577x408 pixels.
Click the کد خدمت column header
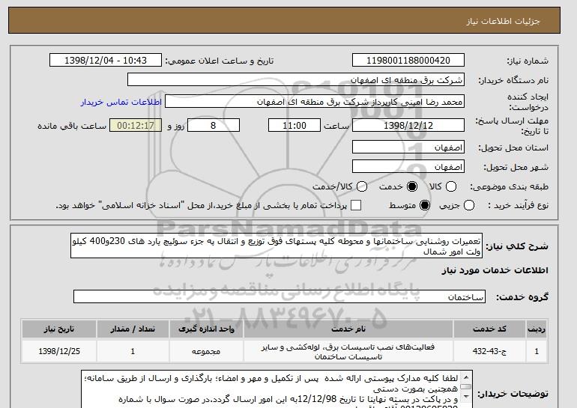point(489,329)
